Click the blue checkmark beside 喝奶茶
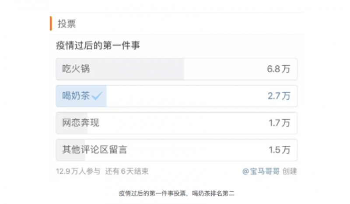The image size is (350, 204). coord(97,96)
